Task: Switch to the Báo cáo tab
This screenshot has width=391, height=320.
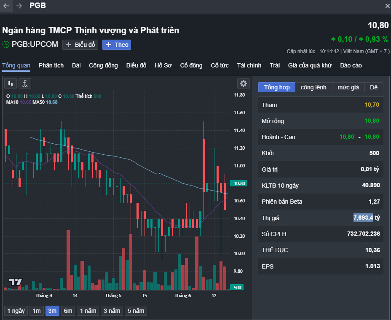Action: point(351,65)
